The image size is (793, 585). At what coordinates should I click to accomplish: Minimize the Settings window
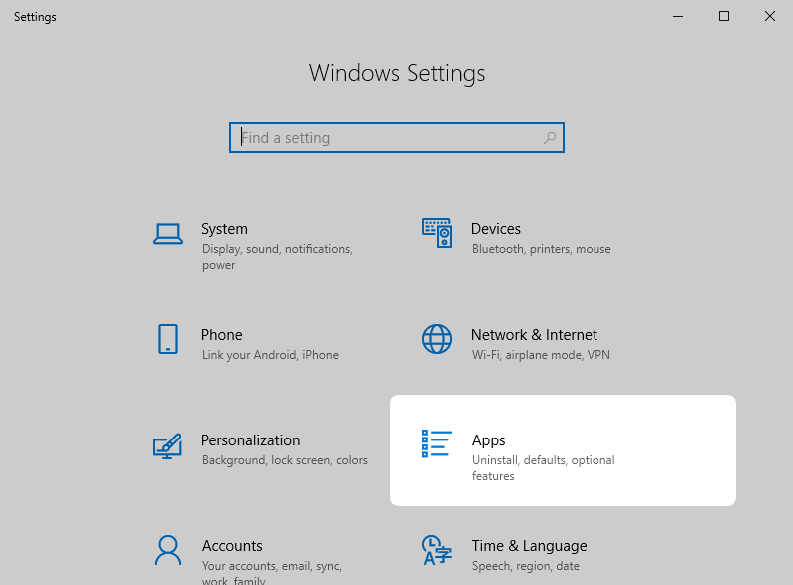click(x=678, y=16)
